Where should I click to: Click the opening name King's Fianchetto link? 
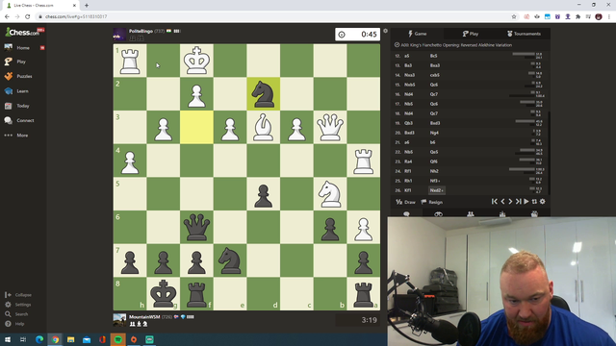pyautogui.click(x=456, y=45)
